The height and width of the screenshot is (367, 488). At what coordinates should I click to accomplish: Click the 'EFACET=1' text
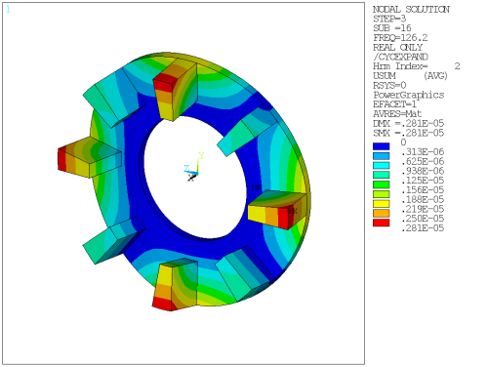pyautogui.click(x=394, y=104)
